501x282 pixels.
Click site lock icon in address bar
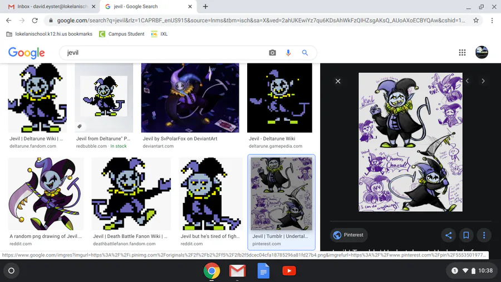coord(51,21)
